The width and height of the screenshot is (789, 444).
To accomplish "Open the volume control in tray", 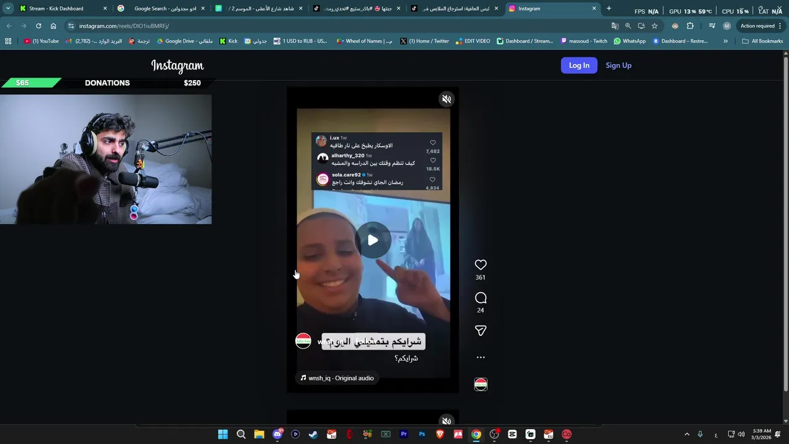I will tap(741, 434).
